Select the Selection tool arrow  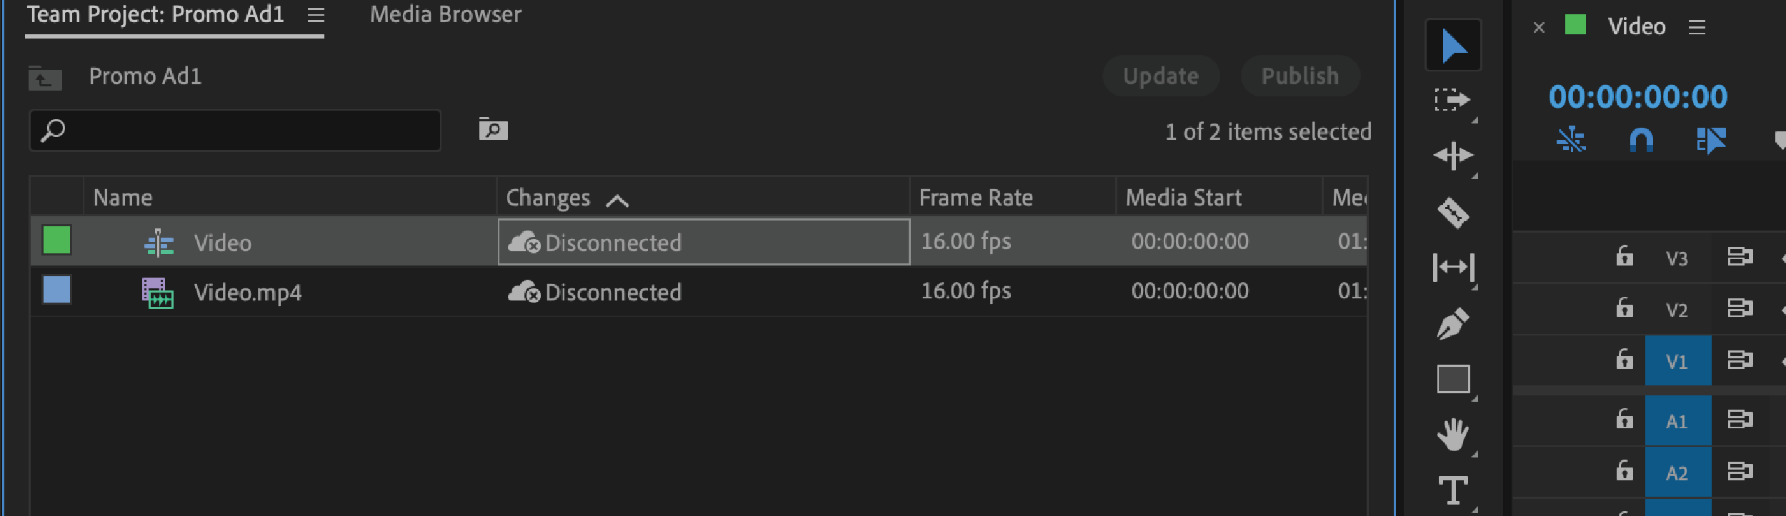[x=1453, y=46]
